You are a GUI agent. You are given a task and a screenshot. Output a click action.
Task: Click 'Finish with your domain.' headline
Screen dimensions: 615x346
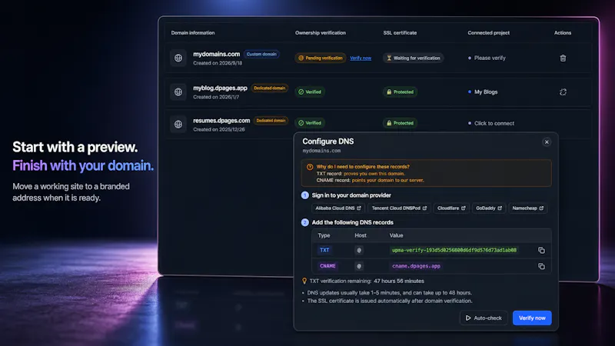[x=83, y=165]
